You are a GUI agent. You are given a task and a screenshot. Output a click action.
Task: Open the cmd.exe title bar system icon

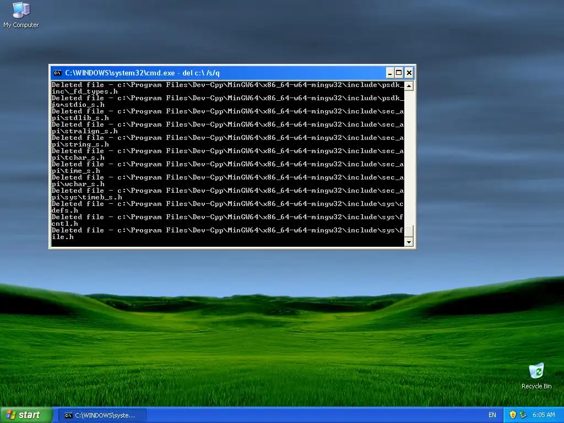click(x=57, y=73)
